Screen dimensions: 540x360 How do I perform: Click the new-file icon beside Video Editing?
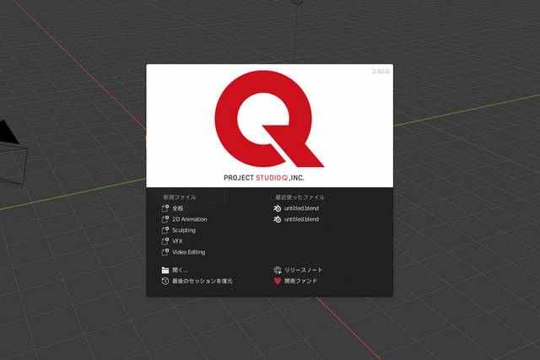tap(165, 252)
